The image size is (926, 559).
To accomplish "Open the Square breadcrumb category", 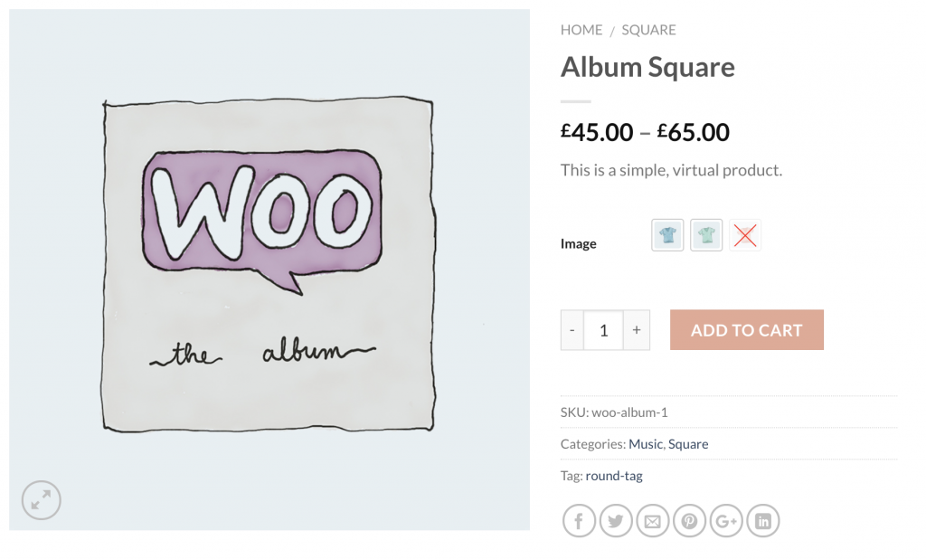I will coord(648,30).
